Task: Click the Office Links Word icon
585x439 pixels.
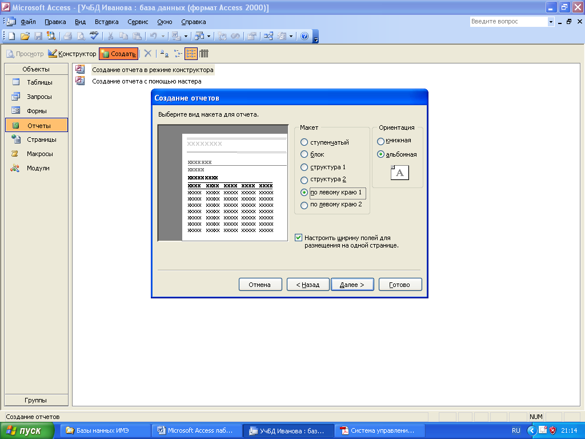Action: coord(176,36)
